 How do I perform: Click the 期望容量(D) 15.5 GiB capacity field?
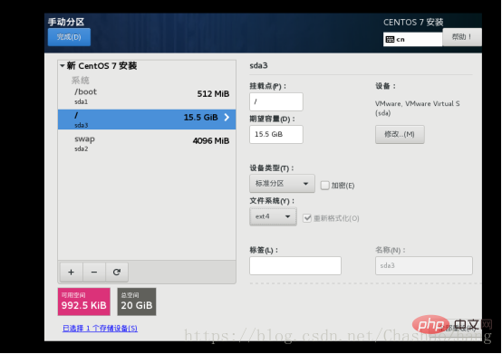point(276,134)
